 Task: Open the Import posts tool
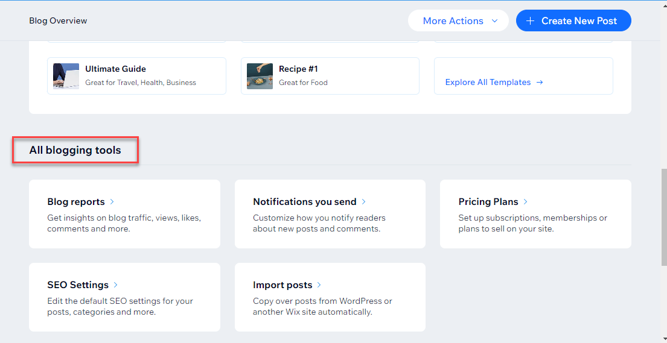pos(282,285)
